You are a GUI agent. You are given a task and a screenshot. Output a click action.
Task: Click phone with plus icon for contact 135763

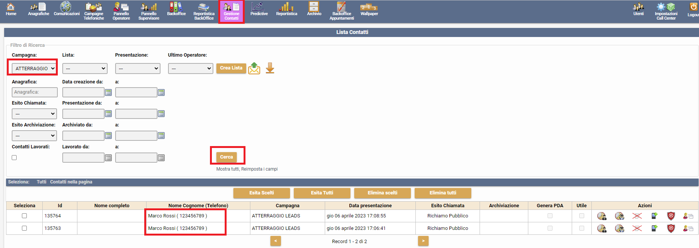(x=654, y=228)
